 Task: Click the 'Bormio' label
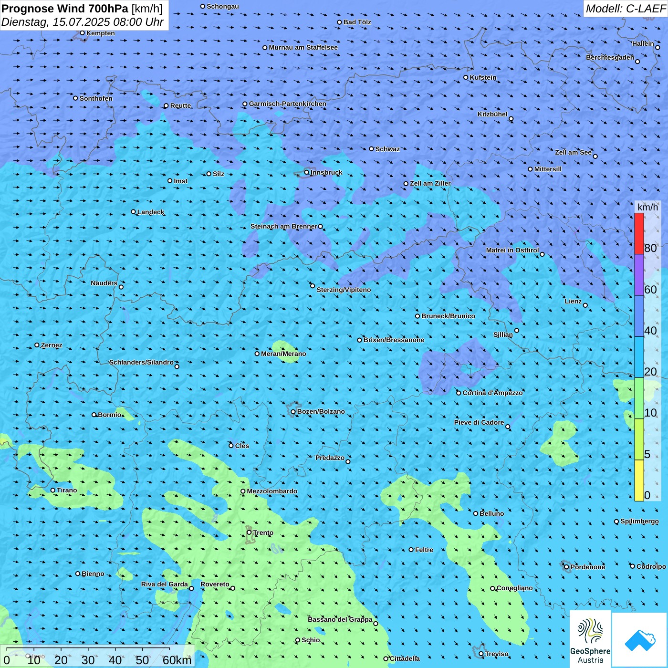(110, 415)
